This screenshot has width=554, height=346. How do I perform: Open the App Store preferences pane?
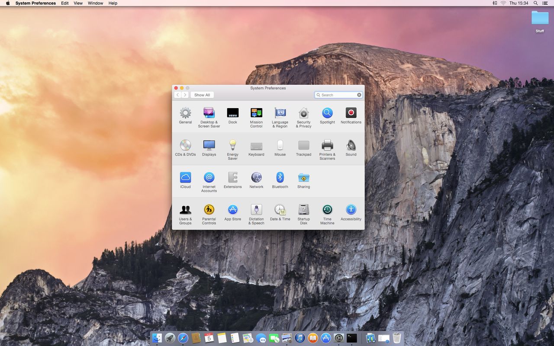point(233,213)
